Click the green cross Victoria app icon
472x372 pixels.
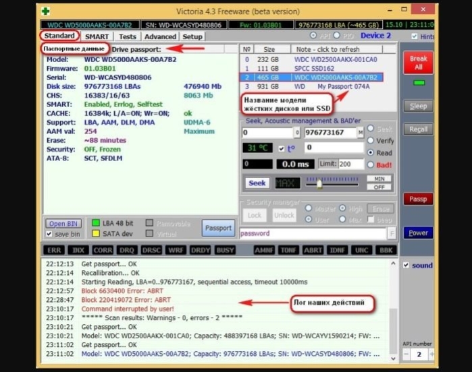pos(45,11)
